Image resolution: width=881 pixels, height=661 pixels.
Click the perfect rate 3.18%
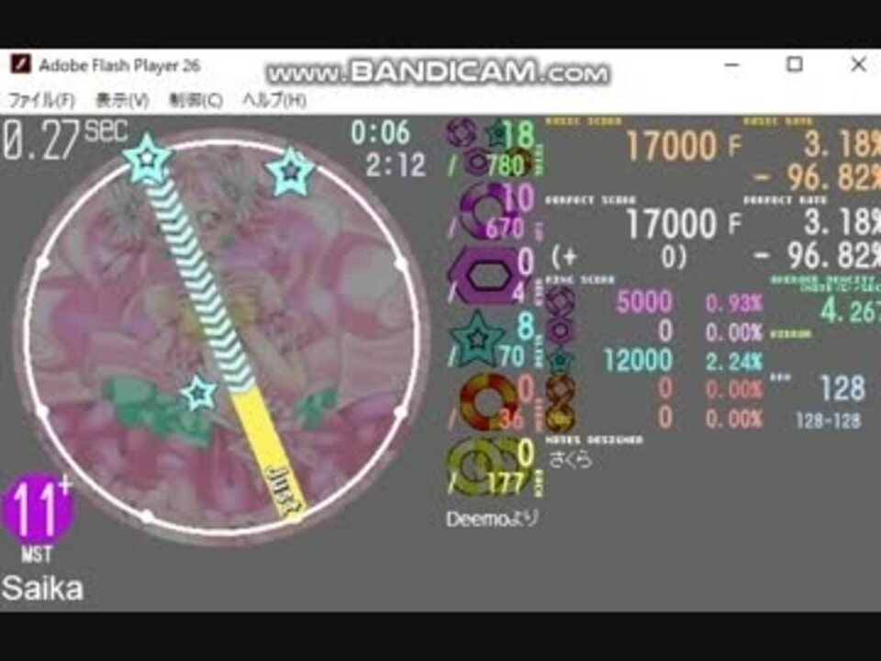point(842,222)
